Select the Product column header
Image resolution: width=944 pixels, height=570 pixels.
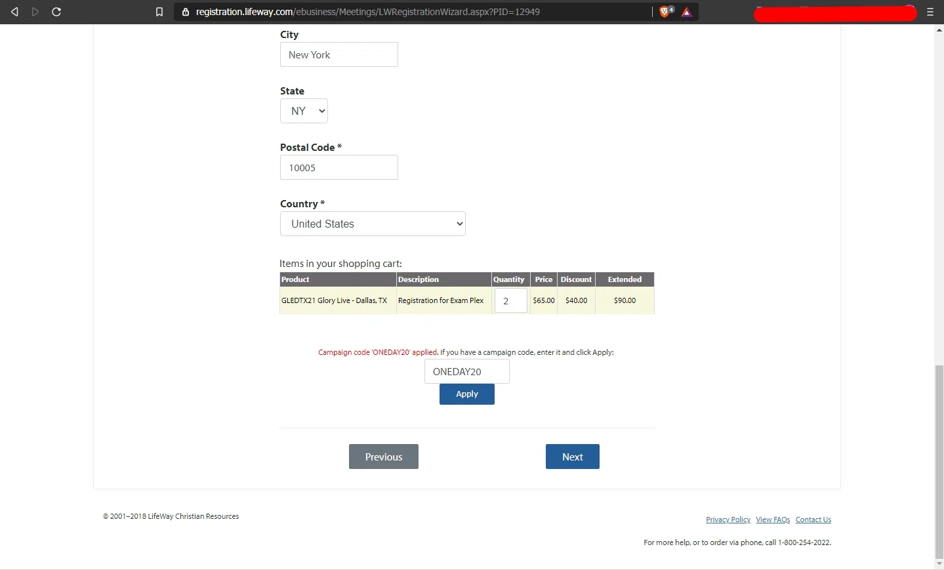click(338, 279)
